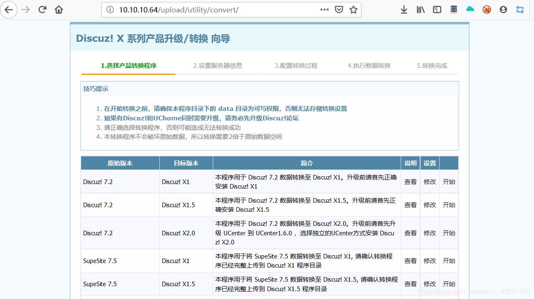The width and height of the screenshot is (534, 299).
Task: Click tip 3 请正确选择转换程序 text
Action: point(172,127)
